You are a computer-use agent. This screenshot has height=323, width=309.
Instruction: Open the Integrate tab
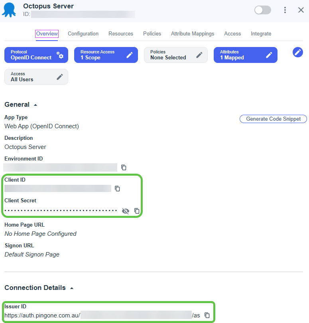261,34
